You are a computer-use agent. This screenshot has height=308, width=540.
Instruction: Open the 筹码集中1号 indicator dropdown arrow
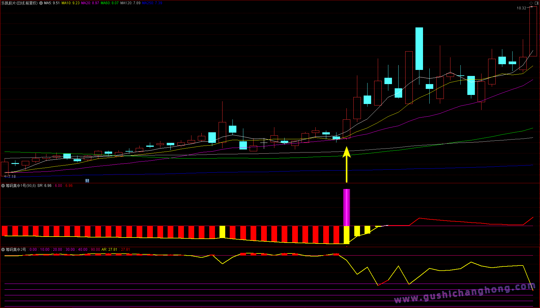point(3,186)
